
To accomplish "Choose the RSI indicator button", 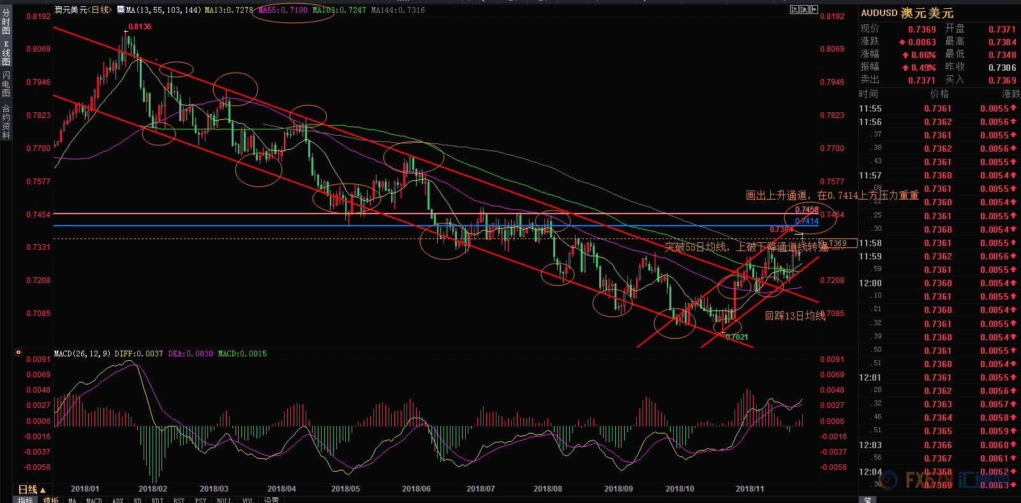I will 179,500.
